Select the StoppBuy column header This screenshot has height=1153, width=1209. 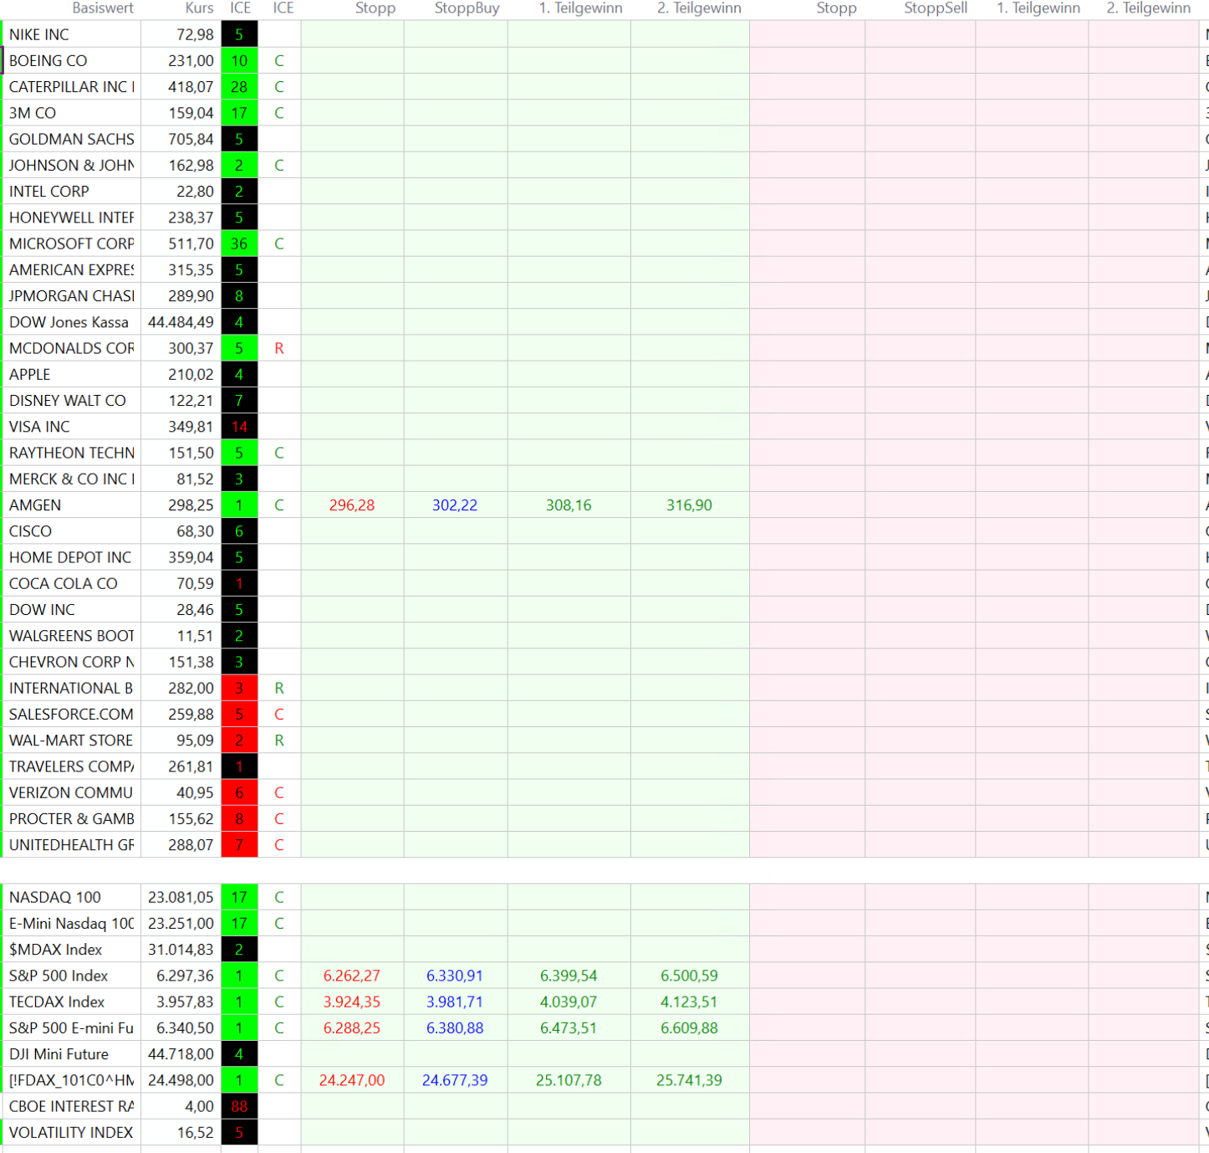pyautogui.click(x=467, y=8)
